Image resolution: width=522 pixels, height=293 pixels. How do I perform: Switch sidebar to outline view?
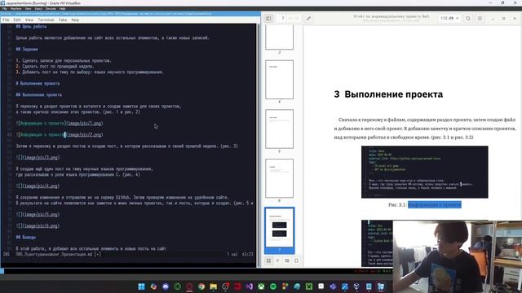(x=277, y=260)
